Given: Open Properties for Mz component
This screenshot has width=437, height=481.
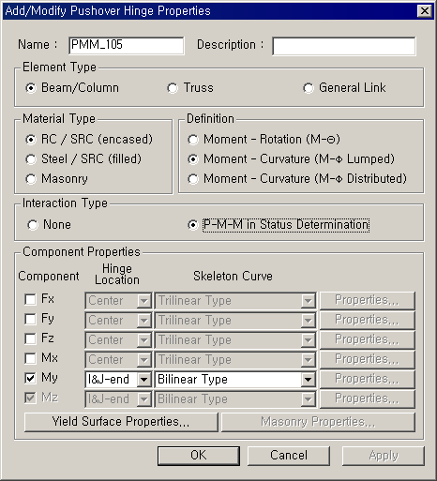Looking at the screenshot, I should [368, 398].
